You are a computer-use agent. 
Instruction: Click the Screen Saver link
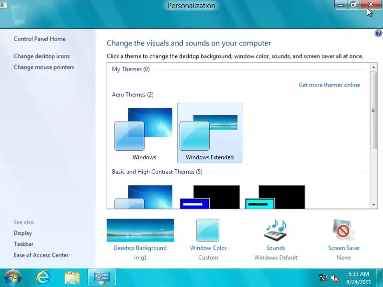pyautogui.click(x=344, y=248)
